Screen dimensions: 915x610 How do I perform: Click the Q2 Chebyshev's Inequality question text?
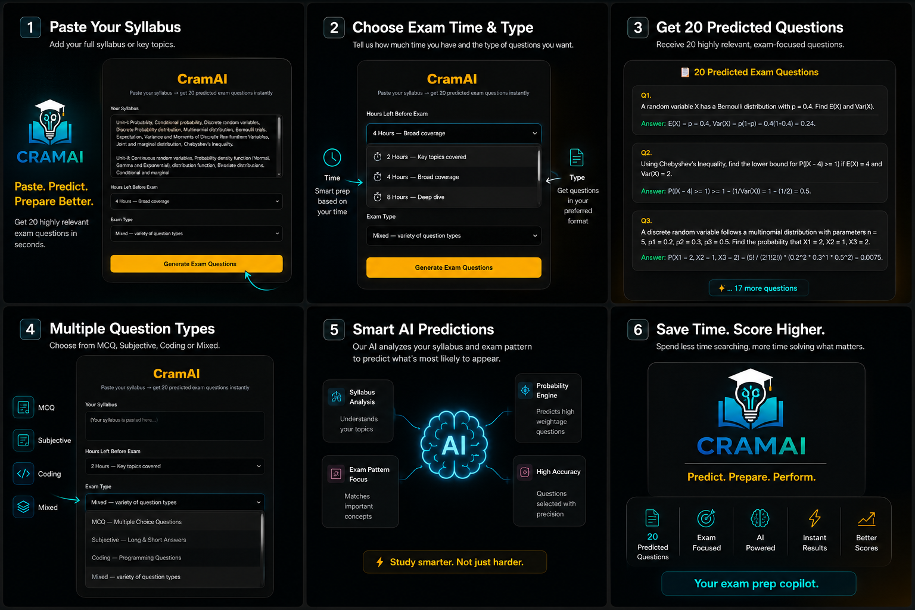pos(761,169)
